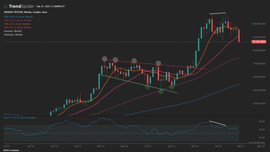Click the 100,000.0000 price axis label
This screenshot has width=270, height=152.
(258, 24)
